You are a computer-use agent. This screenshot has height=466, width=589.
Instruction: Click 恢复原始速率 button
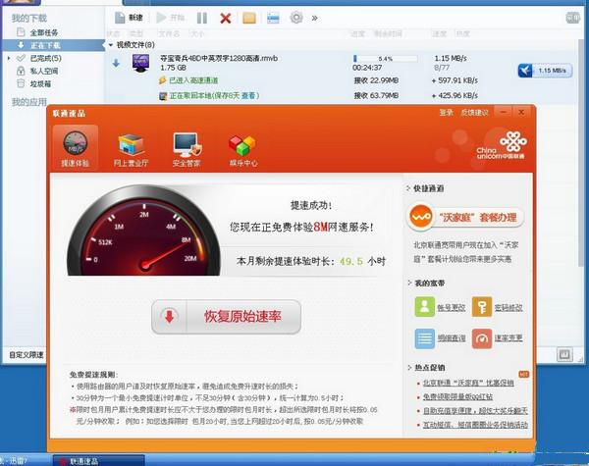[226, 317]
